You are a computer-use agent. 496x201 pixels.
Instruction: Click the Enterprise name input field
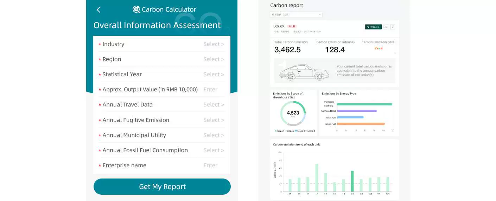(x=162, y=166)
